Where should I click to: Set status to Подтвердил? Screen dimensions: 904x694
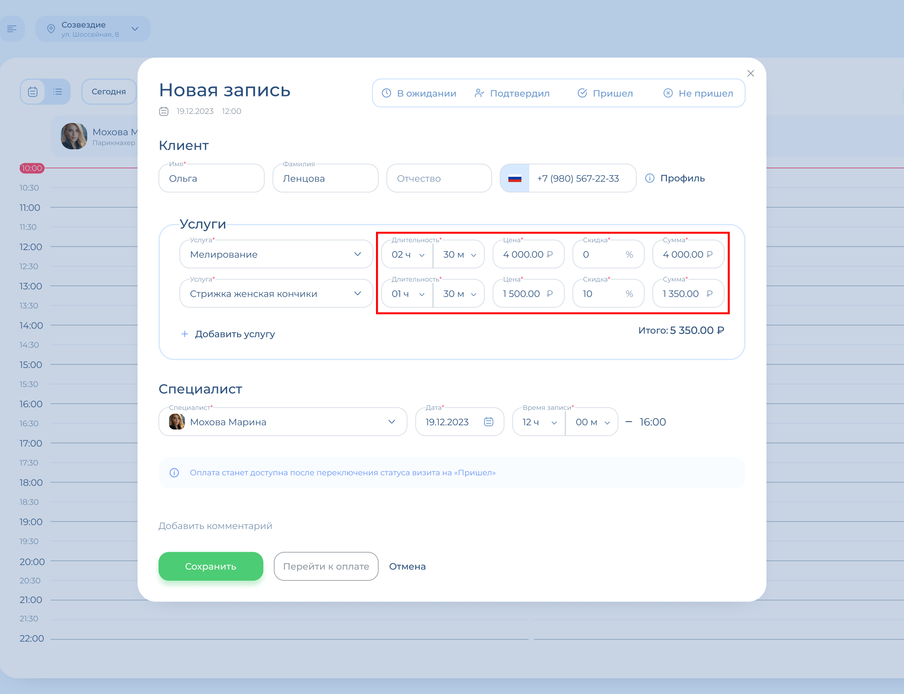click(512, 93)
